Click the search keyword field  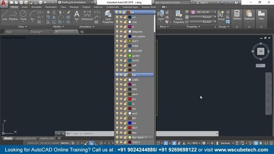point(172,3)
